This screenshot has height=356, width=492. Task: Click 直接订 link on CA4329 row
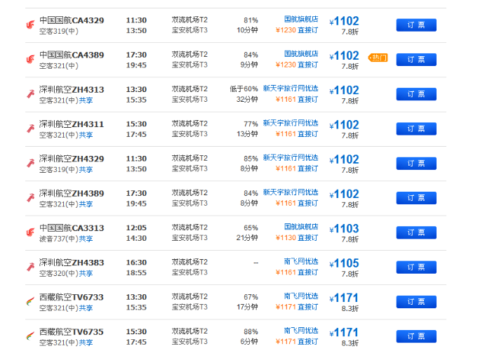point(308,30)
